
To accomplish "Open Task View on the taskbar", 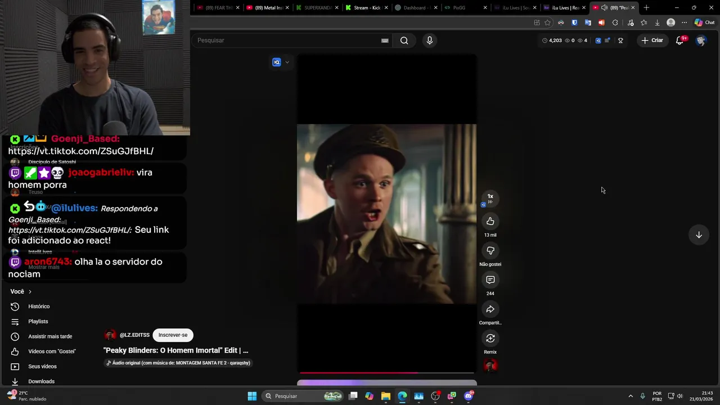I will pos(353,396).
